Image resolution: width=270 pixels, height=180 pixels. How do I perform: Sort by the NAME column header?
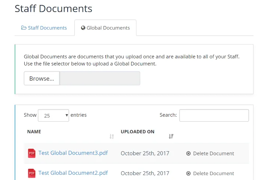(x=34, y=132)
